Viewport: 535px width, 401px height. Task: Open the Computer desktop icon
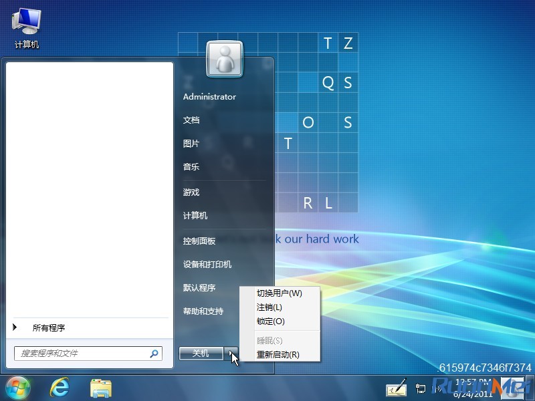click(x=27, y=29)
